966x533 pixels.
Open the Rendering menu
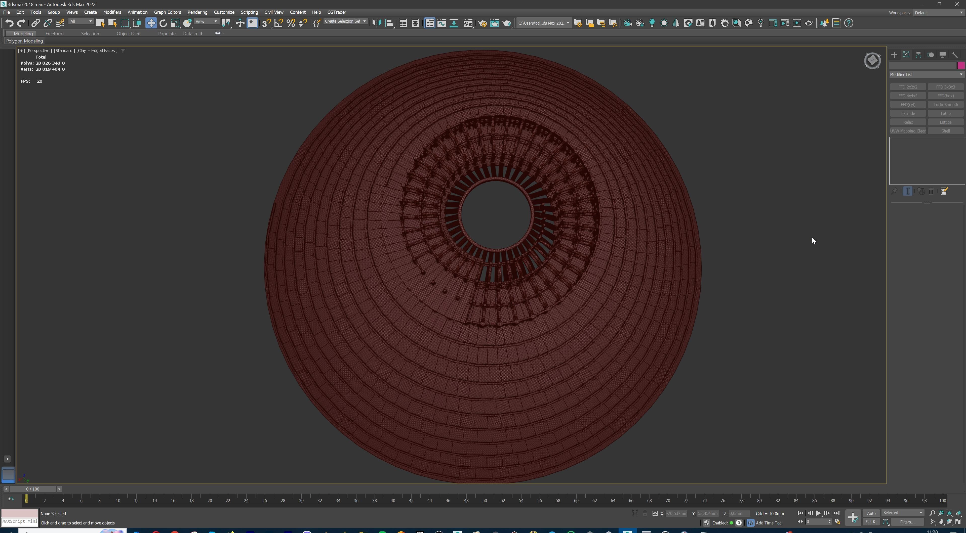point(197,12)
